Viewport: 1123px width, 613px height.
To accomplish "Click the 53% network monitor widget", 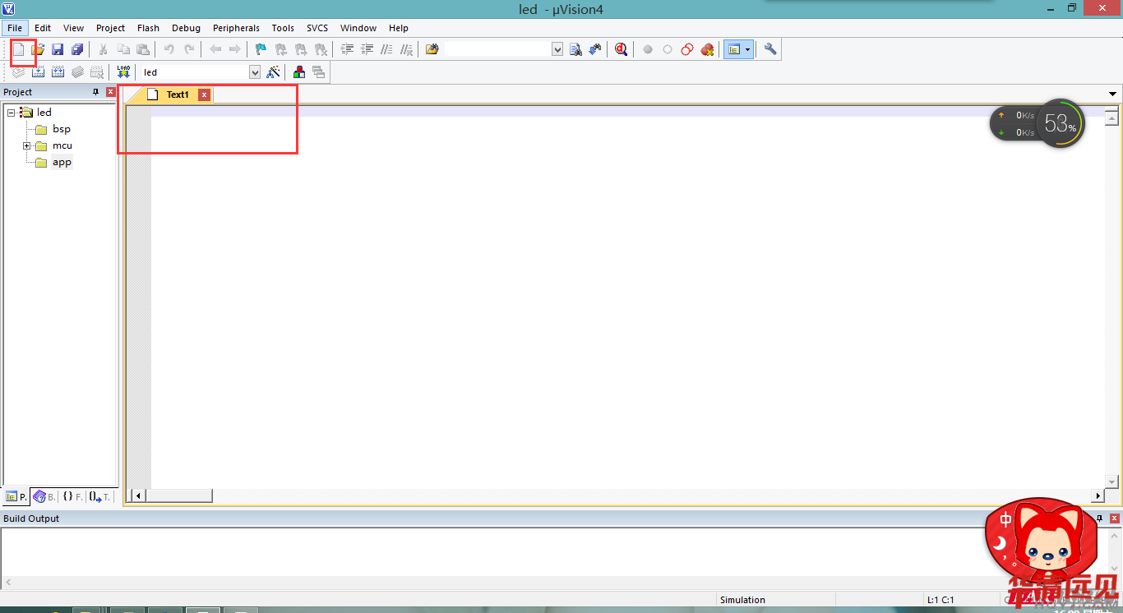I will click(x=1060, y=124).
